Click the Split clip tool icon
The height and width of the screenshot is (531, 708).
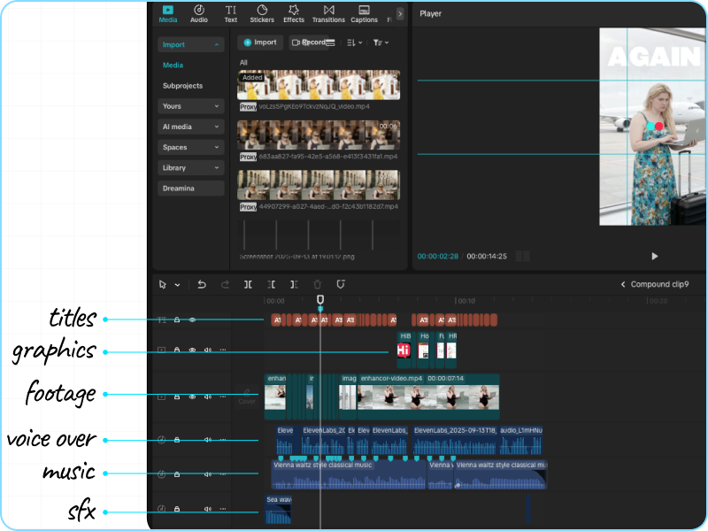tap(248, 284)
